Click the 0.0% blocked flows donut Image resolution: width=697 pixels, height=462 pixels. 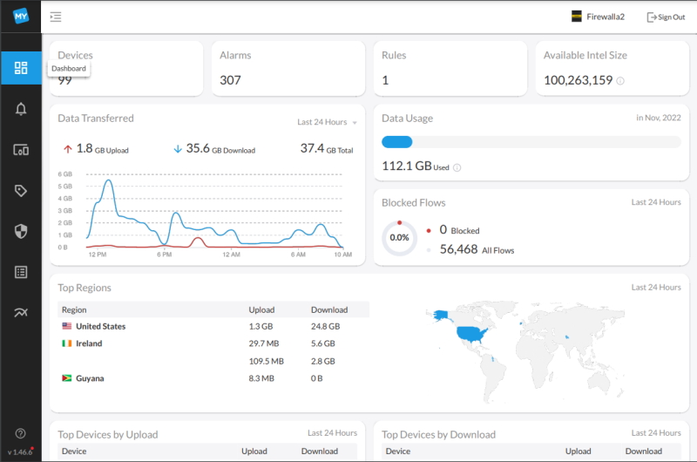pos(400,238)
